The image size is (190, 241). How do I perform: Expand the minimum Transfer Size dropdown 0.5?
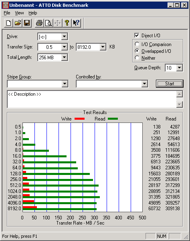click(64, 47)
